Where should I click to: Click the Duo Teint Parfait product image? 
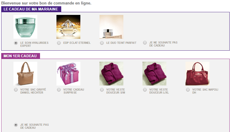(111, 27)
